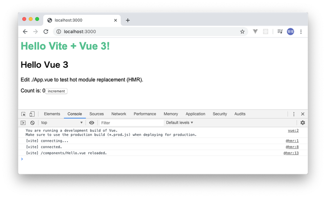Click the increment button

click(x=56, y=91)
